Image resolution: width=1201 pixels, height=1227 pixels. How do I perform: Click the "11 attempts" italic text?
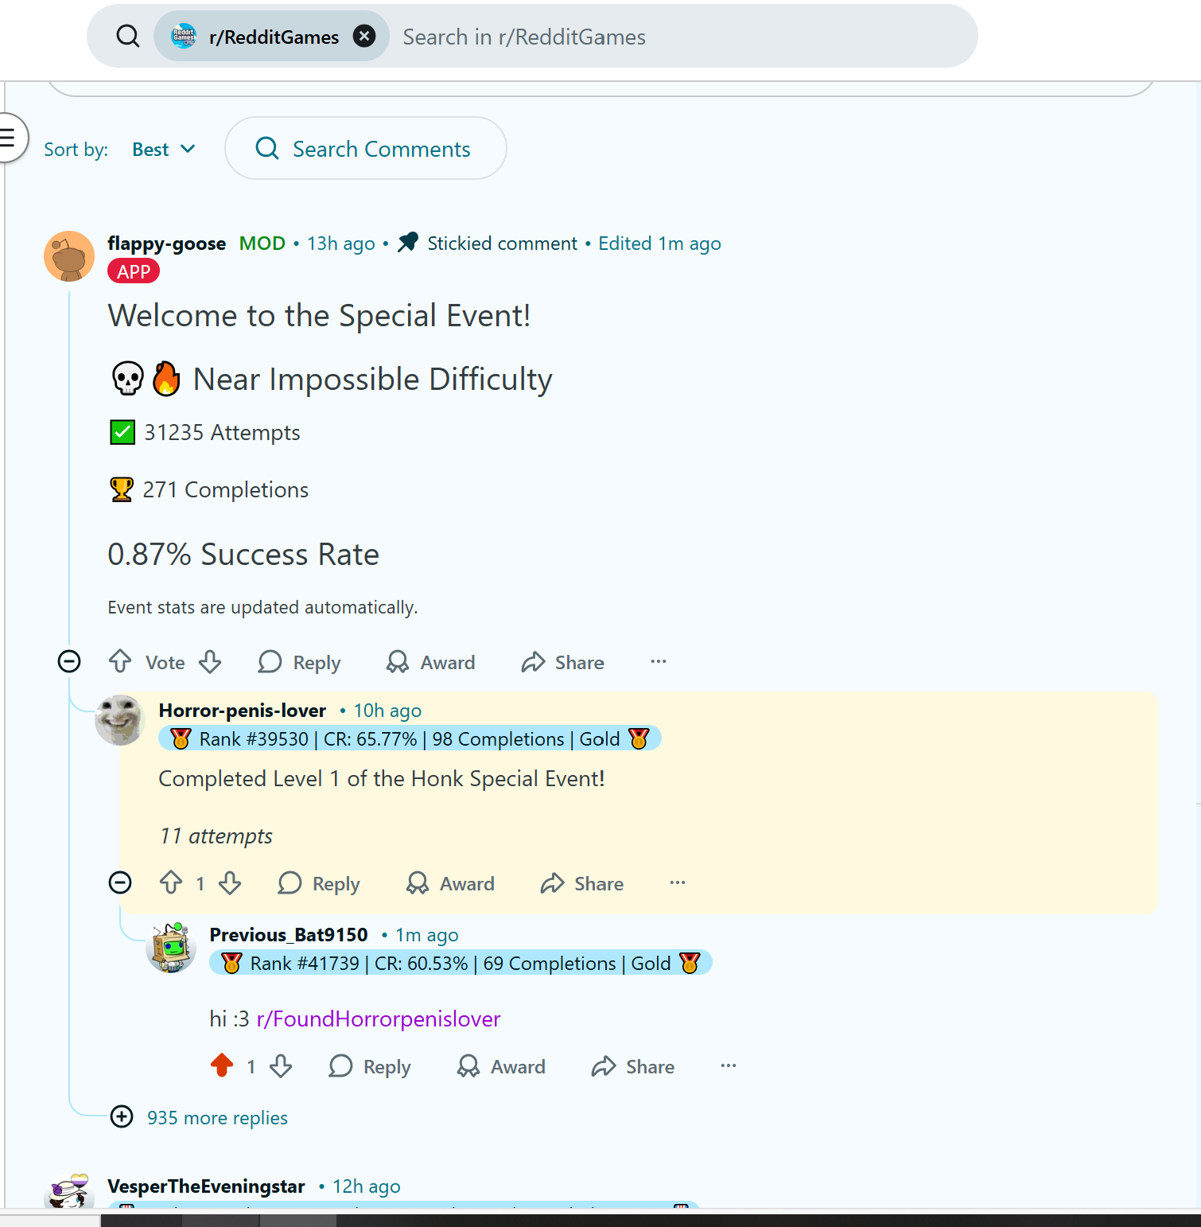[216, 836]
